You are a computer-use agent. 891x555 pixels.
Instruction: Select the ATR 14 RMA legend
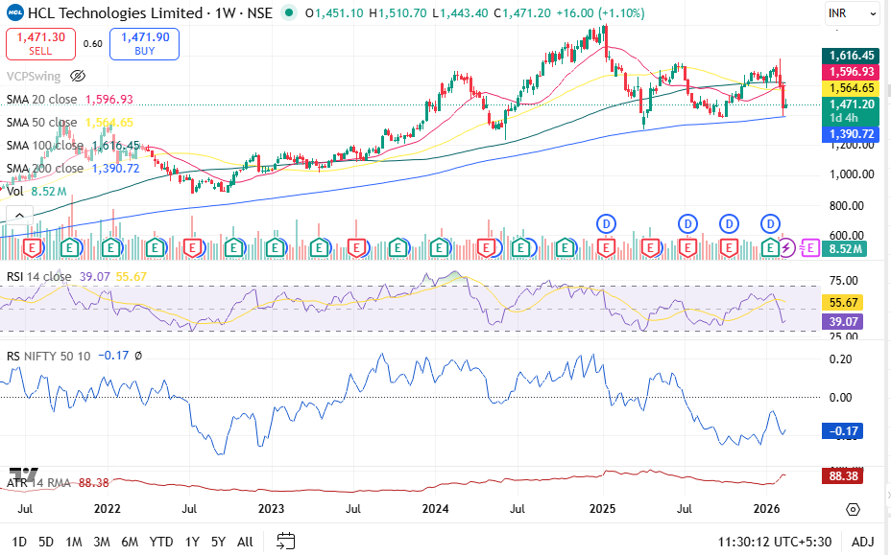point(38,483)
